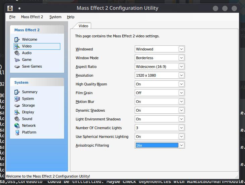
Task: Click the Game controller icon
Action: [17, 60]
